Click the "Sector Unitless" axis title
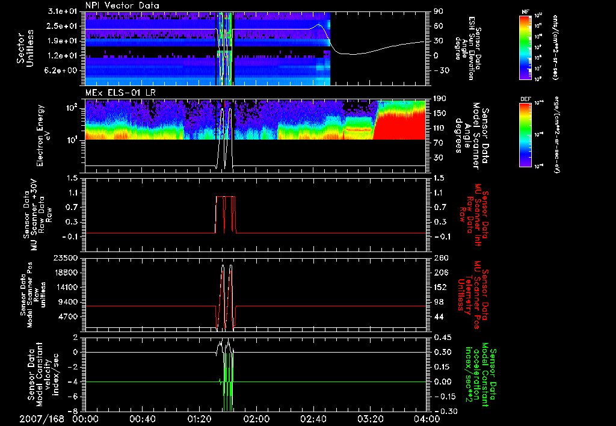 click(x=25, y=48)
